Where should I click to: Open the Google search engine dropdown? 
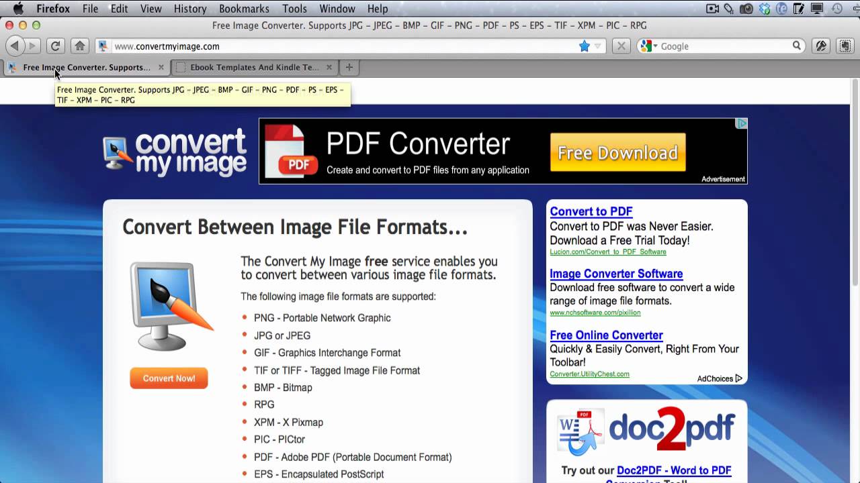pyautogui.click(x=649, y=46)
